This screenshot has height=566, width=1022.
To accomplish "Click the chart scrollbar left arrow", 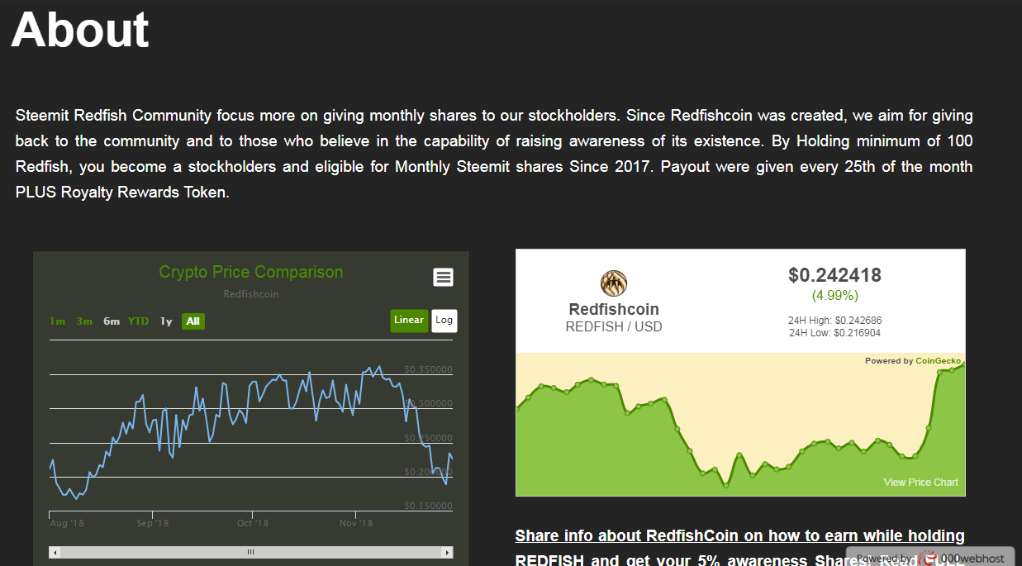I will (x=55, y=552).
